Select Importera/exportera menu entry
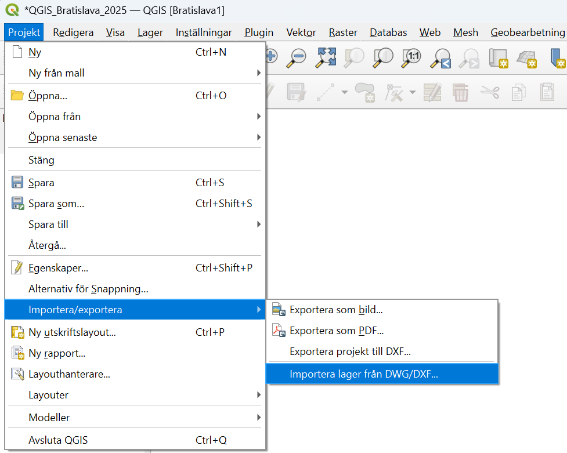The image size is (567, 453). (x=135, y=310)
